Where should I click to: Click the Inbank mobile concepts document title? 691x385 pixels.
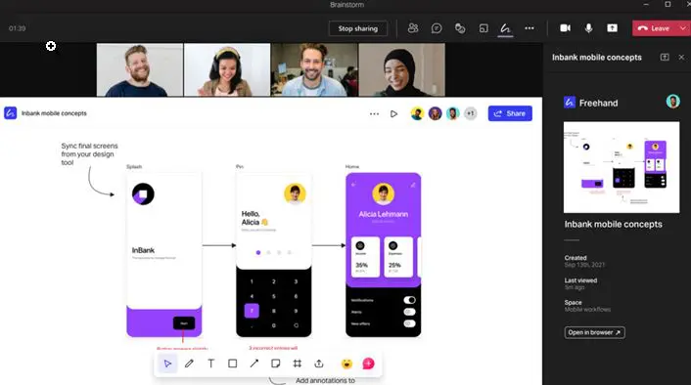(x=54, y=113)
